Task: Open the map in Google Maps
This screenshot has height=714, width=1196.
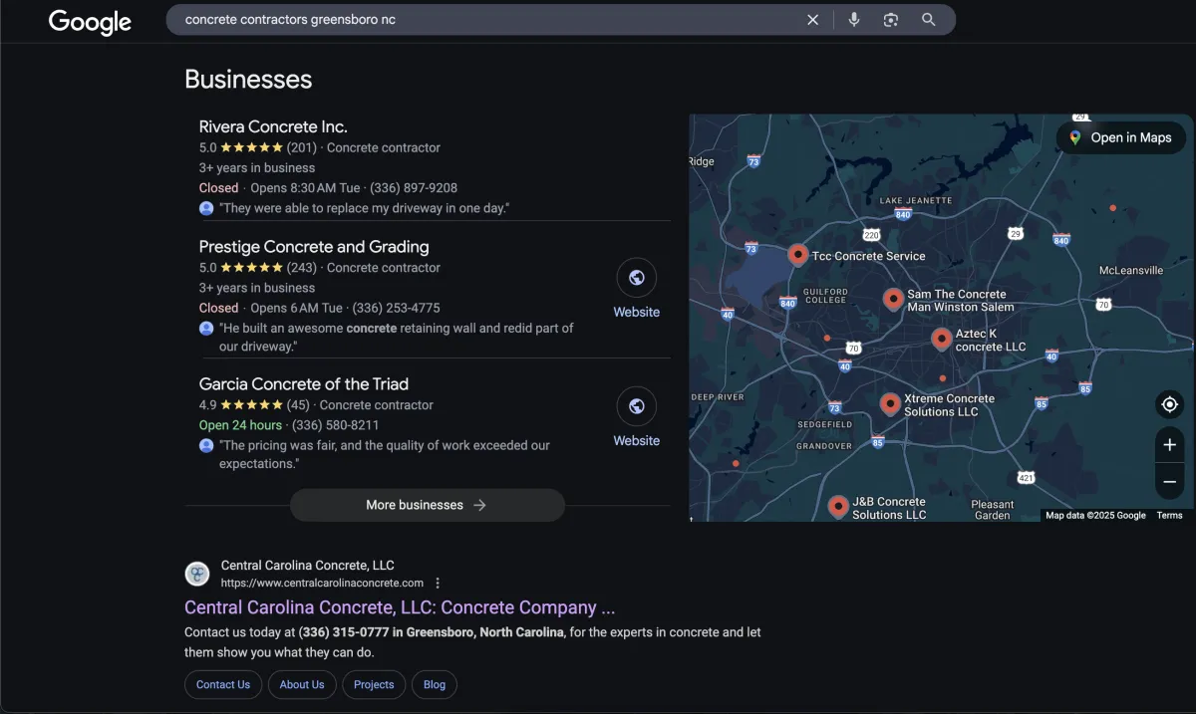Action: (1121, 137)
